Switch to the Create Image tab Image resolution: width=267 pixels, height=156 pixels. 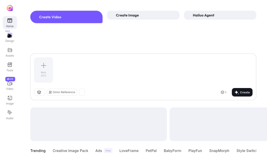(143, 15)
